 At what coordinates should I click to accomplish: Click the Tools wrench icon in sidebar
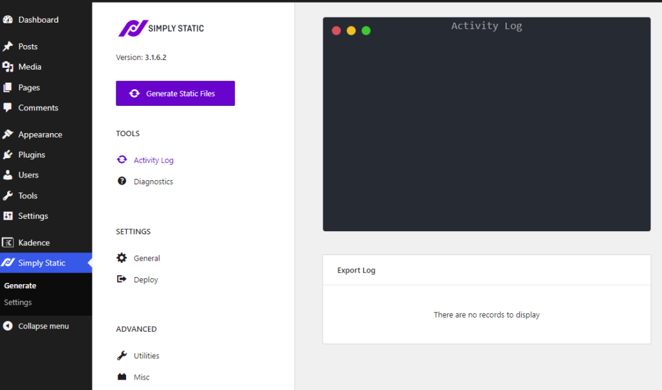pos(8,196)
